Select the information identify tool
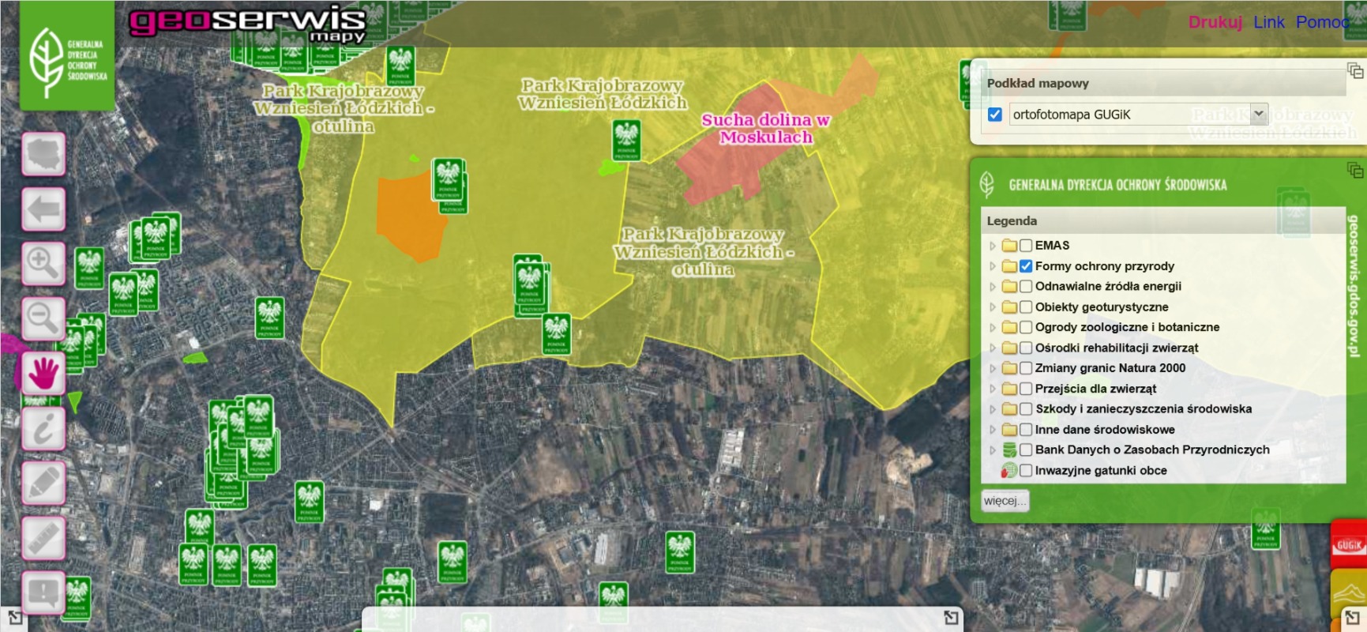This screenshot has height=632, width=1367. point(43,428)
